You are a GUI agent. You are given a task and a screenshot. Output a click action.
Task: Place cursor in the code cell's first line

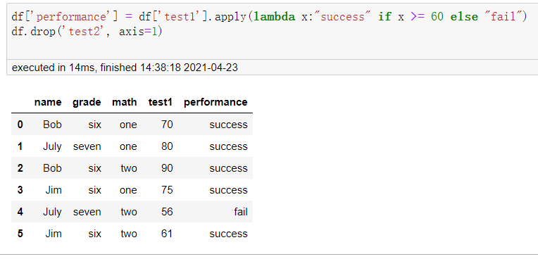point(269,16)
